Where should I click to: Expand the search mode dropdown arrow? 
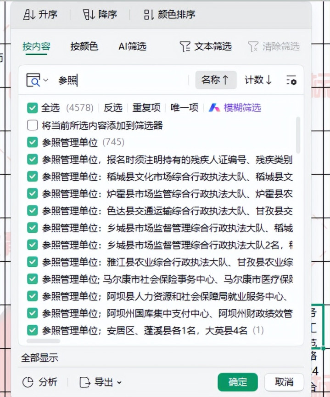tap(45, 81)
